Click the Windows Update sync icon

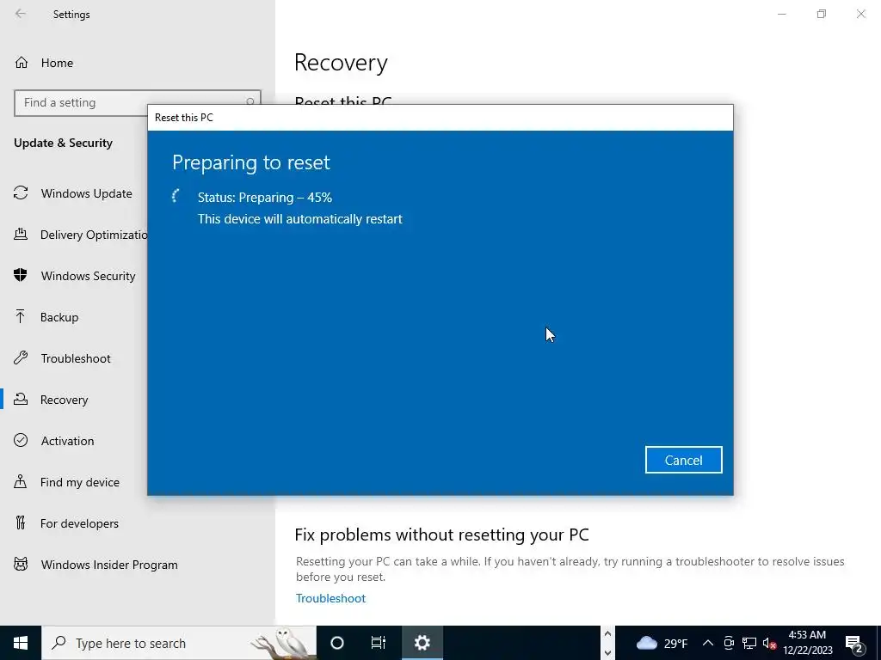(x=21, y=193)
